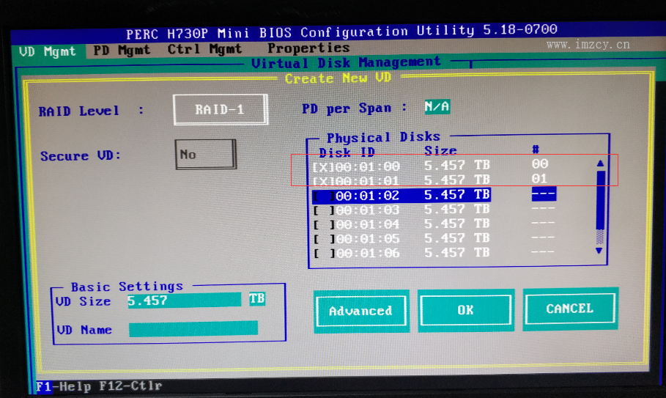
Task: Click the Physical Disks group title
Action: pyautogui.click(x=383, y=137)
